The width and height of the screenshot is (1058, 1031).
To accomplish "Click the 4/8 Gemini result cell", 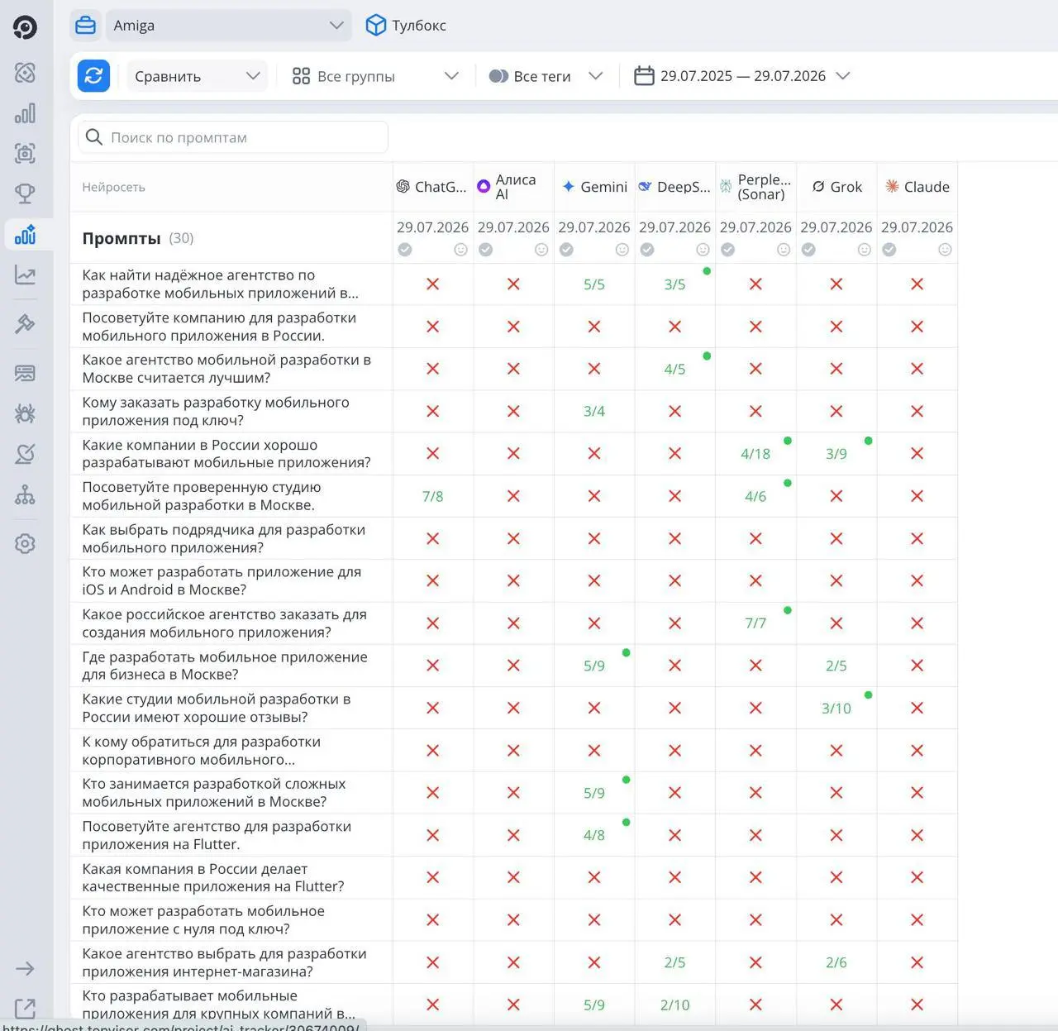I will tap(594, 835).
